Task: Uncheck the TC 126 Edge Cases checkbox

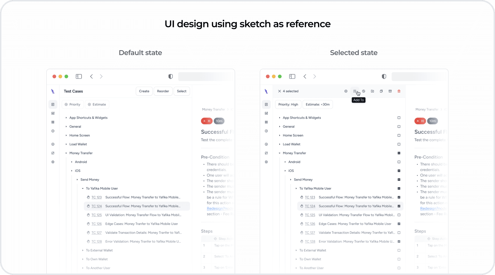Action: 399,224
